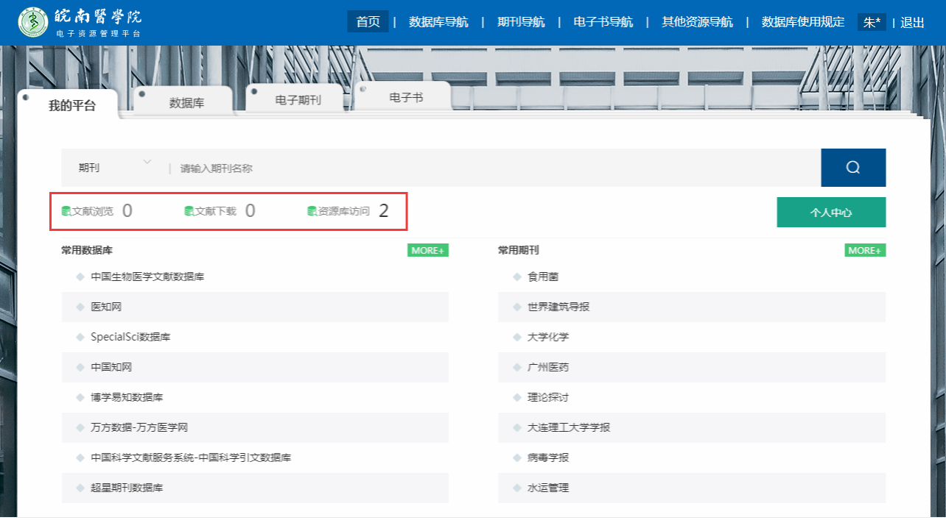Screen dimensions: 946x520
Task: Open 电子书导航 in the top navigation
Action: [x=603, y=22]
